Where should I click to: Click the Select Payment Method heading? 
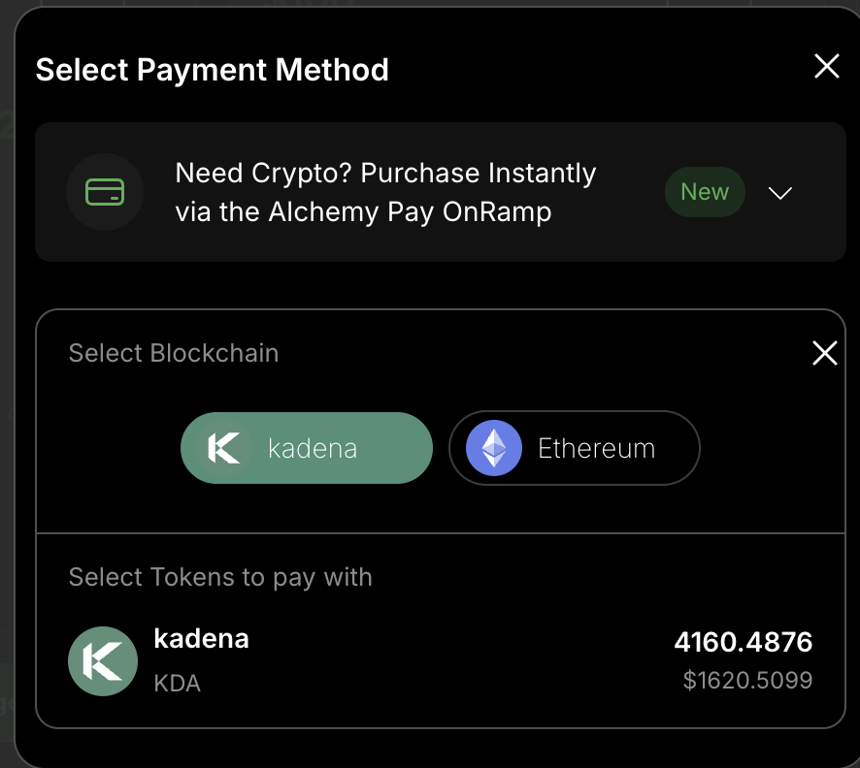(x=212, y=70)
